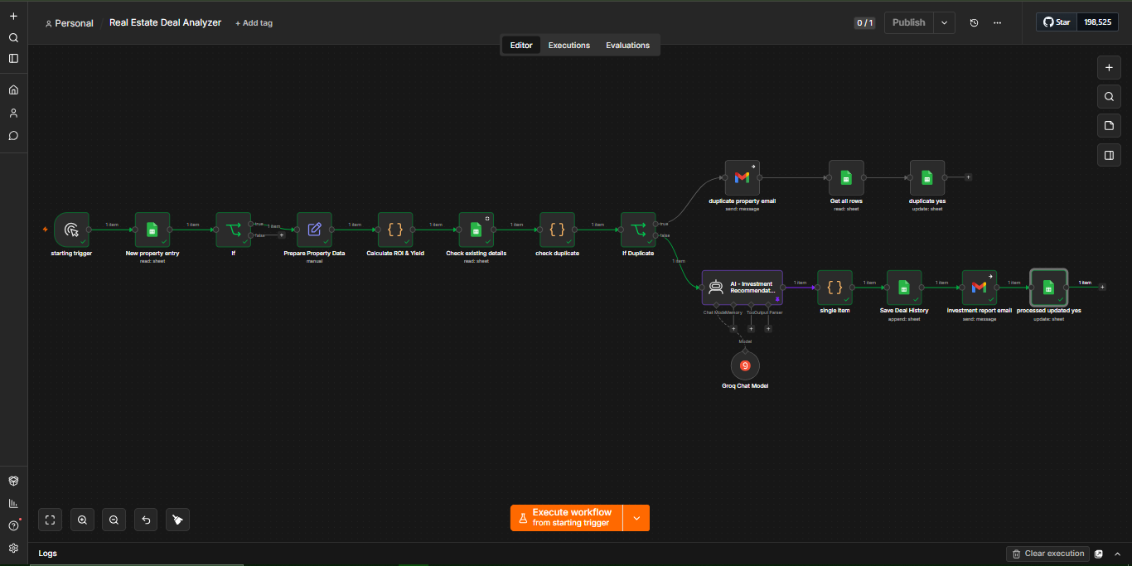Viewport: 1132px width, 566px height.
Task: Add a sticky note from canvas toolbar
Action: 1108,126
